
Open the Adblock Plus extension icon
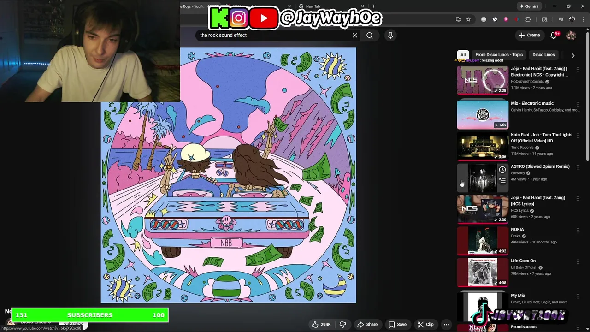(x=484, y=19)
